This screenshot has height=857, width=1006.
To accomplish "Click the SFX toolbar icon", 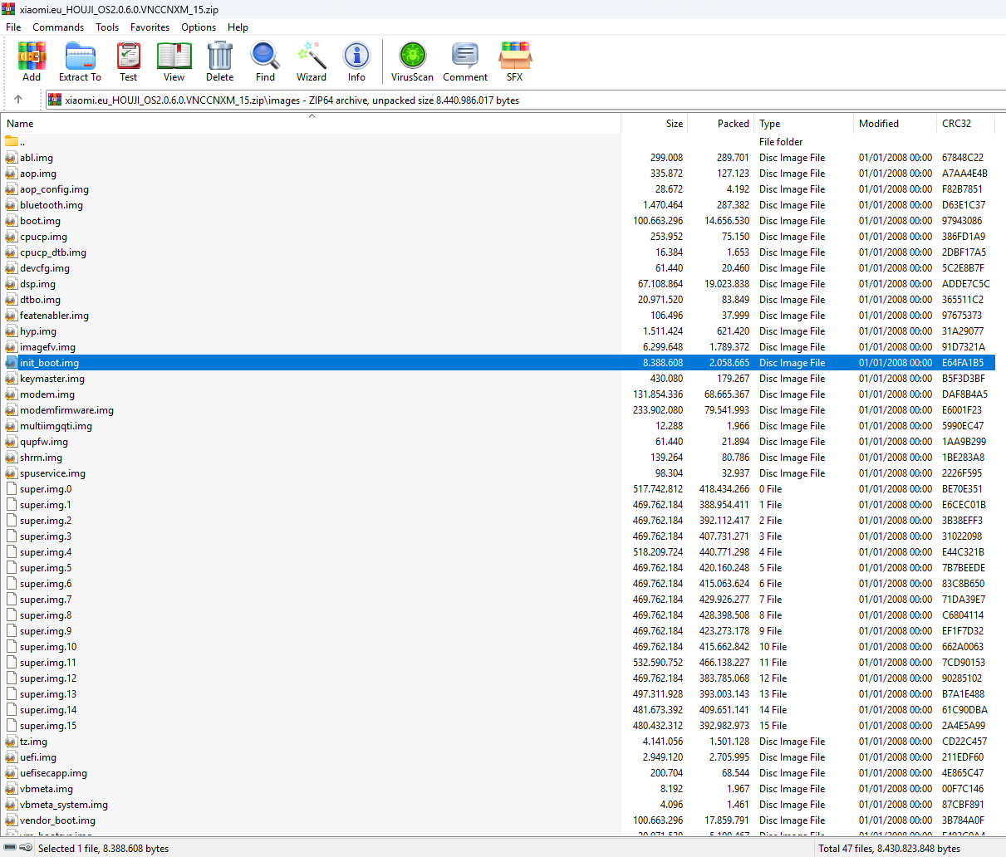I will tap(515, 56).
